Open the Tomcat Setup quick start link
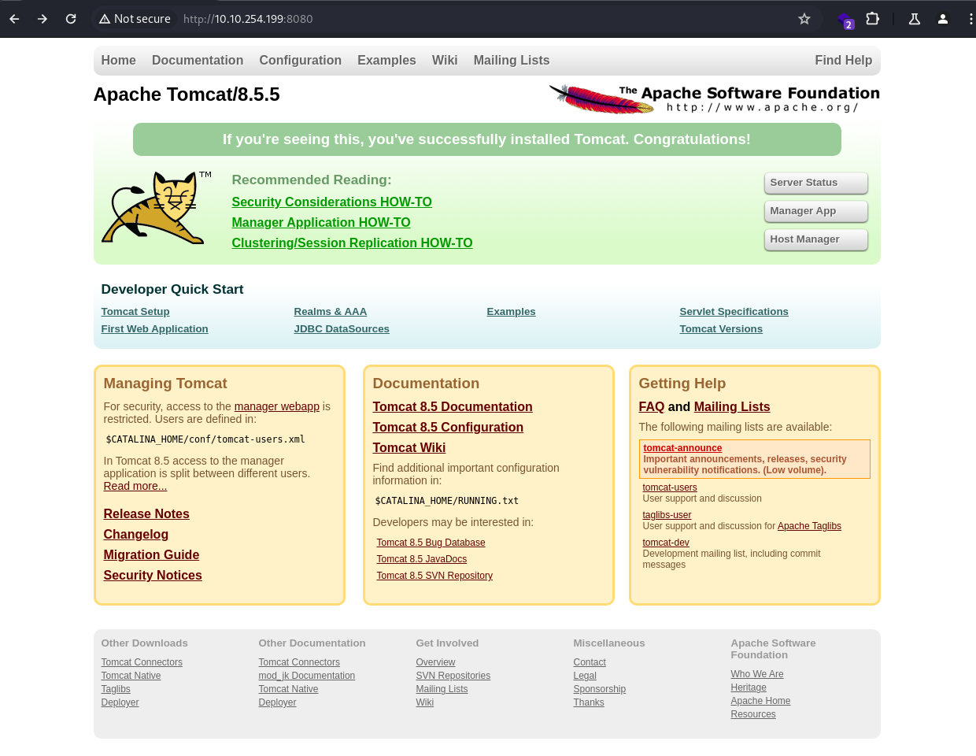Viewport: 976px width, 756px height. coord(135,312)
